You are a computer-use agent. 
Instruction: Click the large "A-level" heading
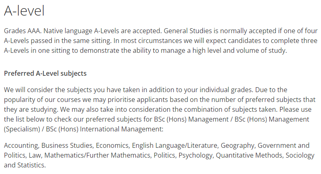pyautogui.click(x=24, y=11)
